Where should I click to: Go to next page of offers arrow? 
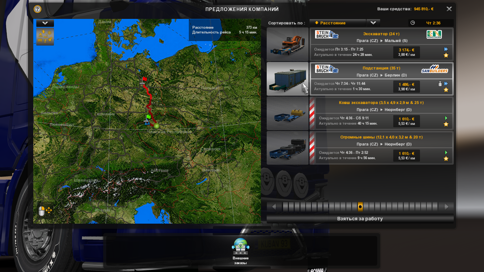tap(446, 207)
